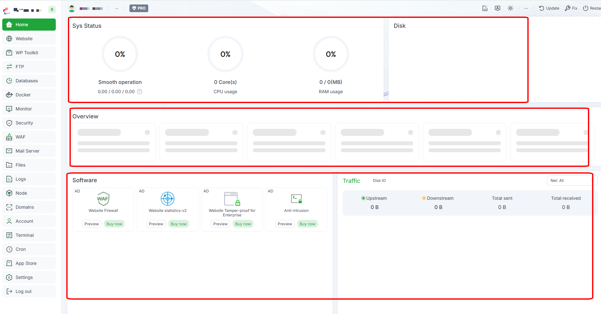Click the Logs document icon

[x=9, y=179]
